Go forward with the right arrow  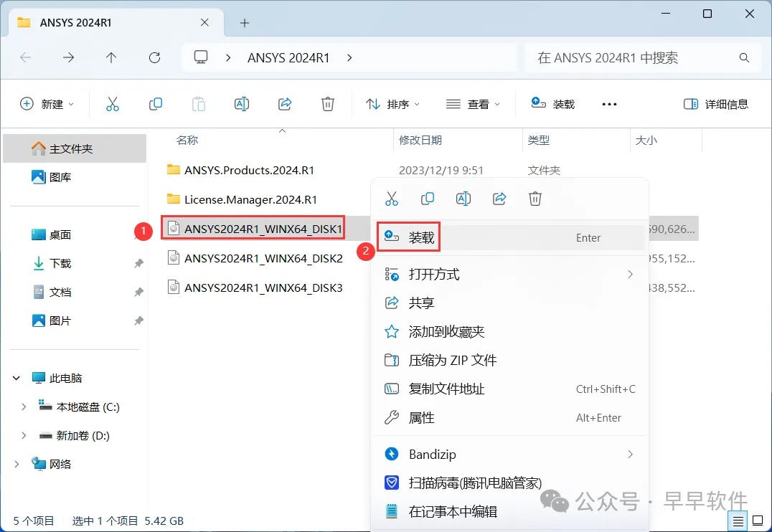68,57
